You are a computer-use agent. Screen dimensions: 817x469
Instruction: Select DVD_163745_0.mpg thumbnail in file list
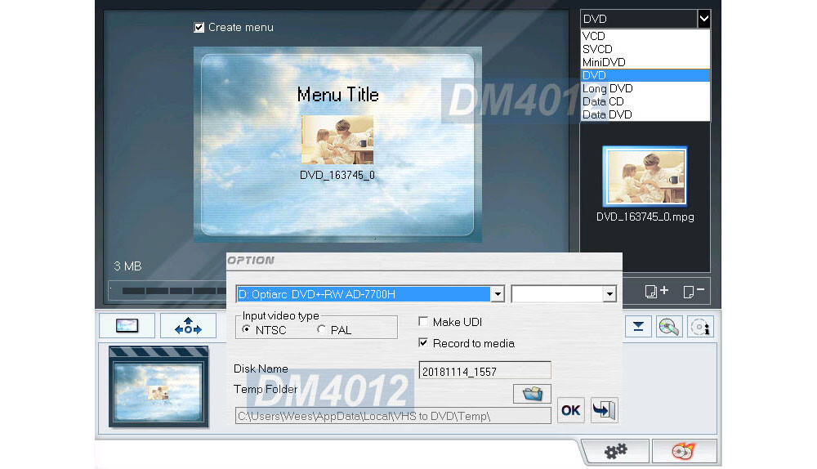pos(645,176)
